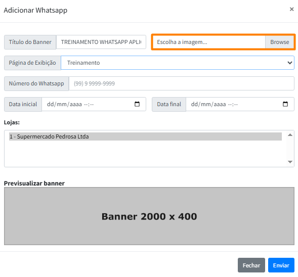Click the Fechar button

[x=251, y=265]
